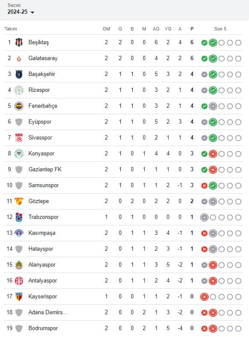Select Beşiktaş's latest win indicator circle
This screenshot has width=249, height=337.
(x=213, y=43)
